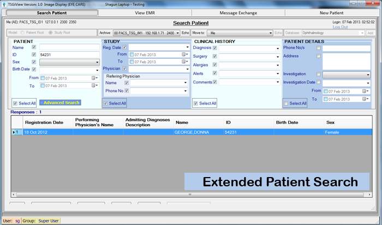
Task: Open the Alergies dropdown
Action: [x=249, y=65]
